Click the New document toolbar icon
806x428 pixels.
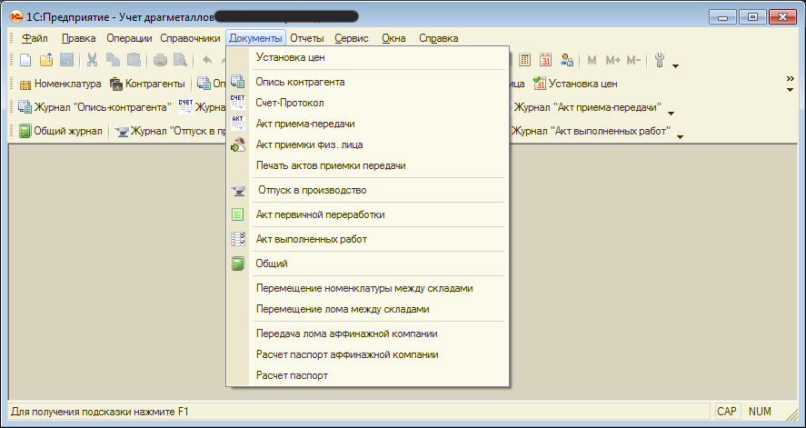click(x=25, y=61)
